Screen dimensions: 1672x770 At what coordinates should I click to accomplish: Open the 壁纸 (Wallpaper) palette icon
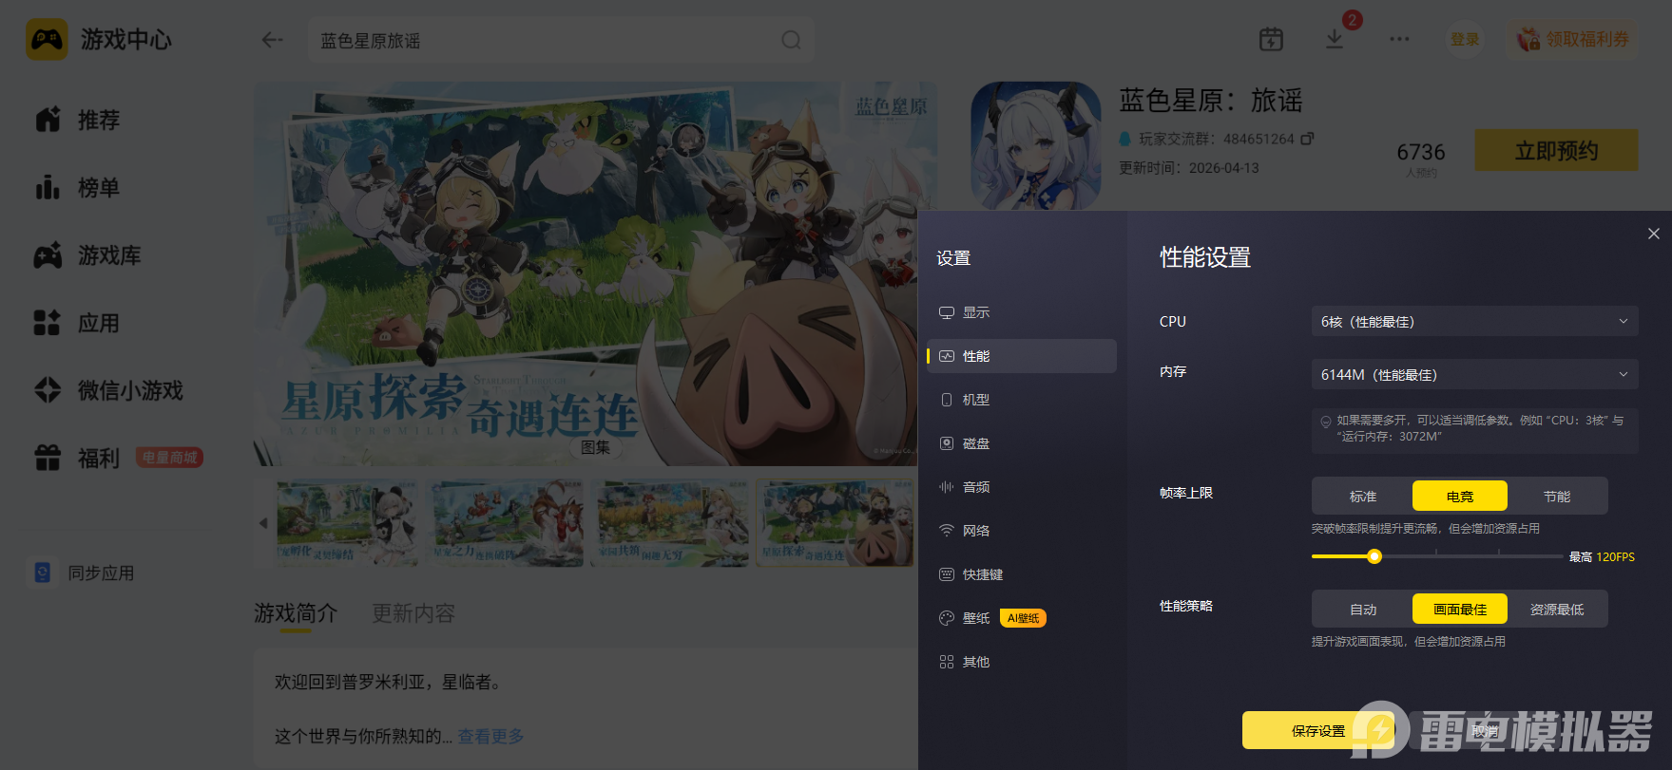[946, 618]
